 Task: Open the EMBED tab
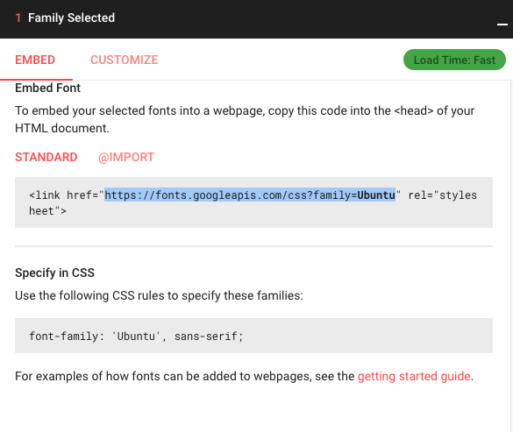[35, 60]
